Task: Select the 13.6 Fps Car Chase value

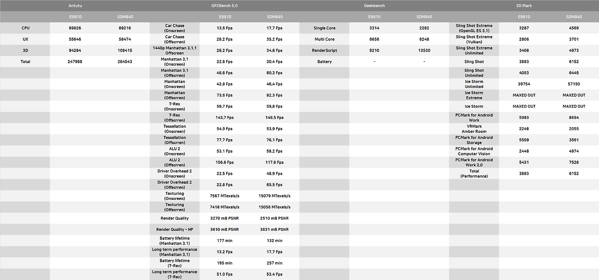Action: (225, 28)
